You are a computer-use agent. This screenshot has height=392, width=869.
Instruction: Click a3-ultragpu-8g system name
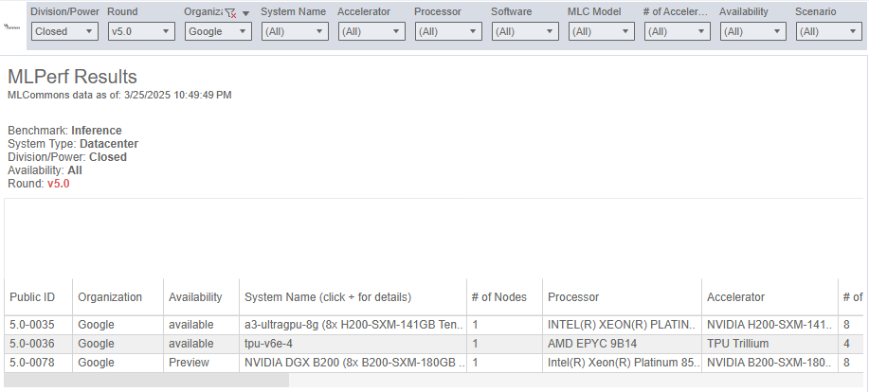[x=353, y=325]
